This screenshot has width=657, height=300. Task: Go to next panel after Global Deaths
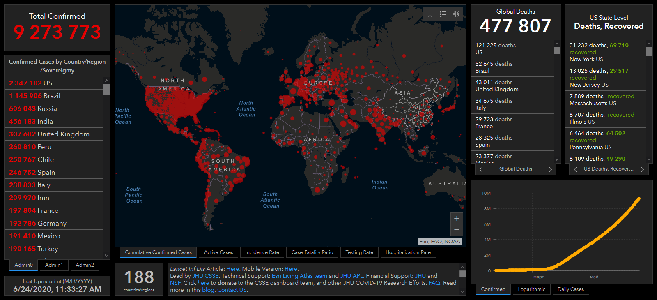[550, 169]
